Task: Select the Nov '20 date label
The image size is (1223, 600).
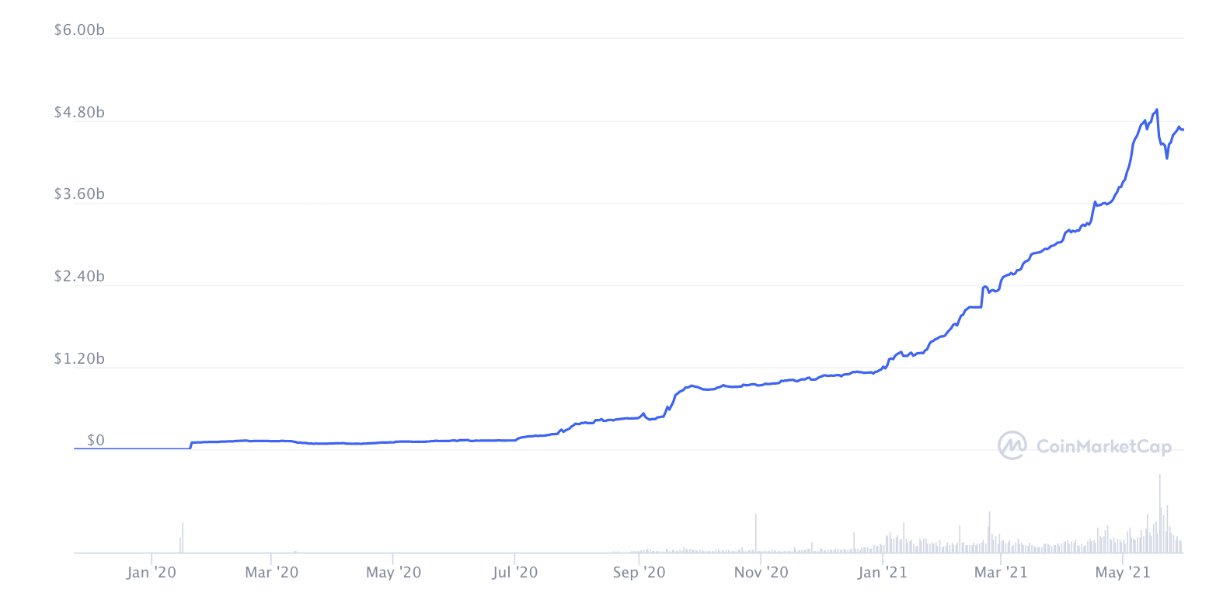Action: pos(761,573)
